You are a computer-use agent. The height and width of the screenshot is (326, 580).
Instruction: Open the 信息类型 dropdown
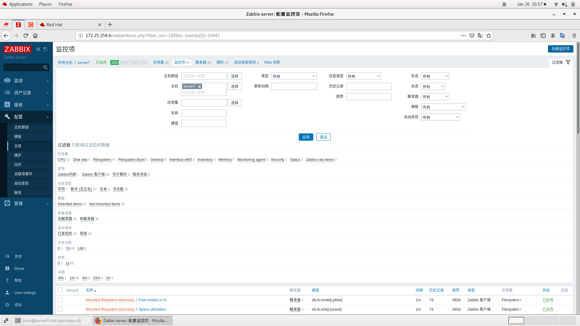[364, 76]
